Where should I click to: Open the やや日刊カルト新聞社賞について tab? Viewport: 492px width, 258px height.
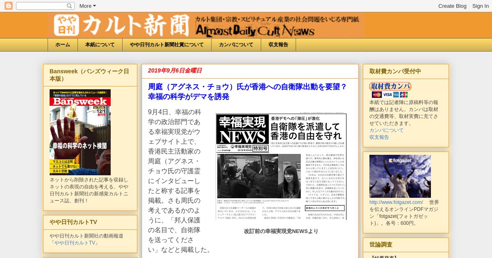(167, 45)
